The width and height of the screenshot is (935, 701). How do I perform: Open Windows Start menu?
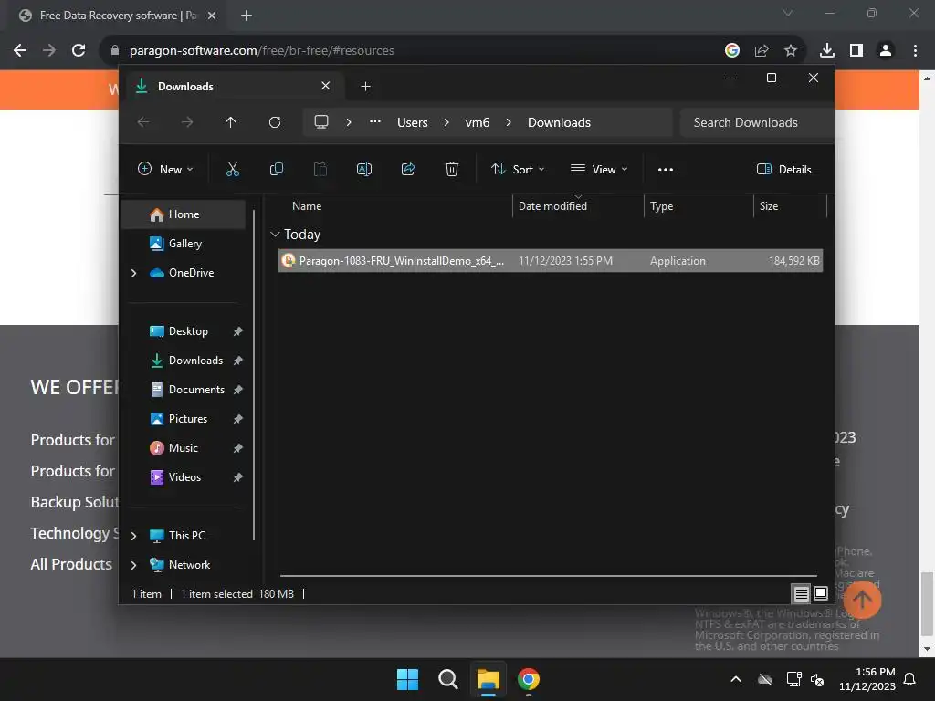click(x=408, y=679)
